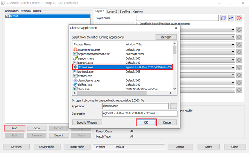Click the adawaretray.exe orange icon
The width and height of the screenshot is (249, 153).
coord(76,49)
